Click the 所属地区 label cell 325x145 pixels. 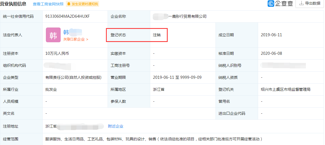pos(129,90)
